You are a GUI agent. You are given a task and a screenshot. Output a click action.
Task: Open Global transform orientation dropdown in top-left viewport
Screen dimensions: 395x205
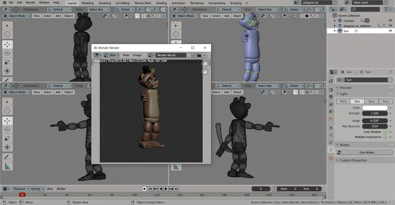click(125, 10)
